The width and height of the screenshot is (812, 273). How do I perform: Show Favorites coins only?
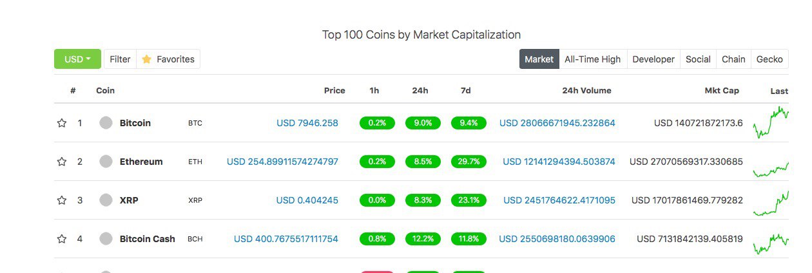pos(168,59)
